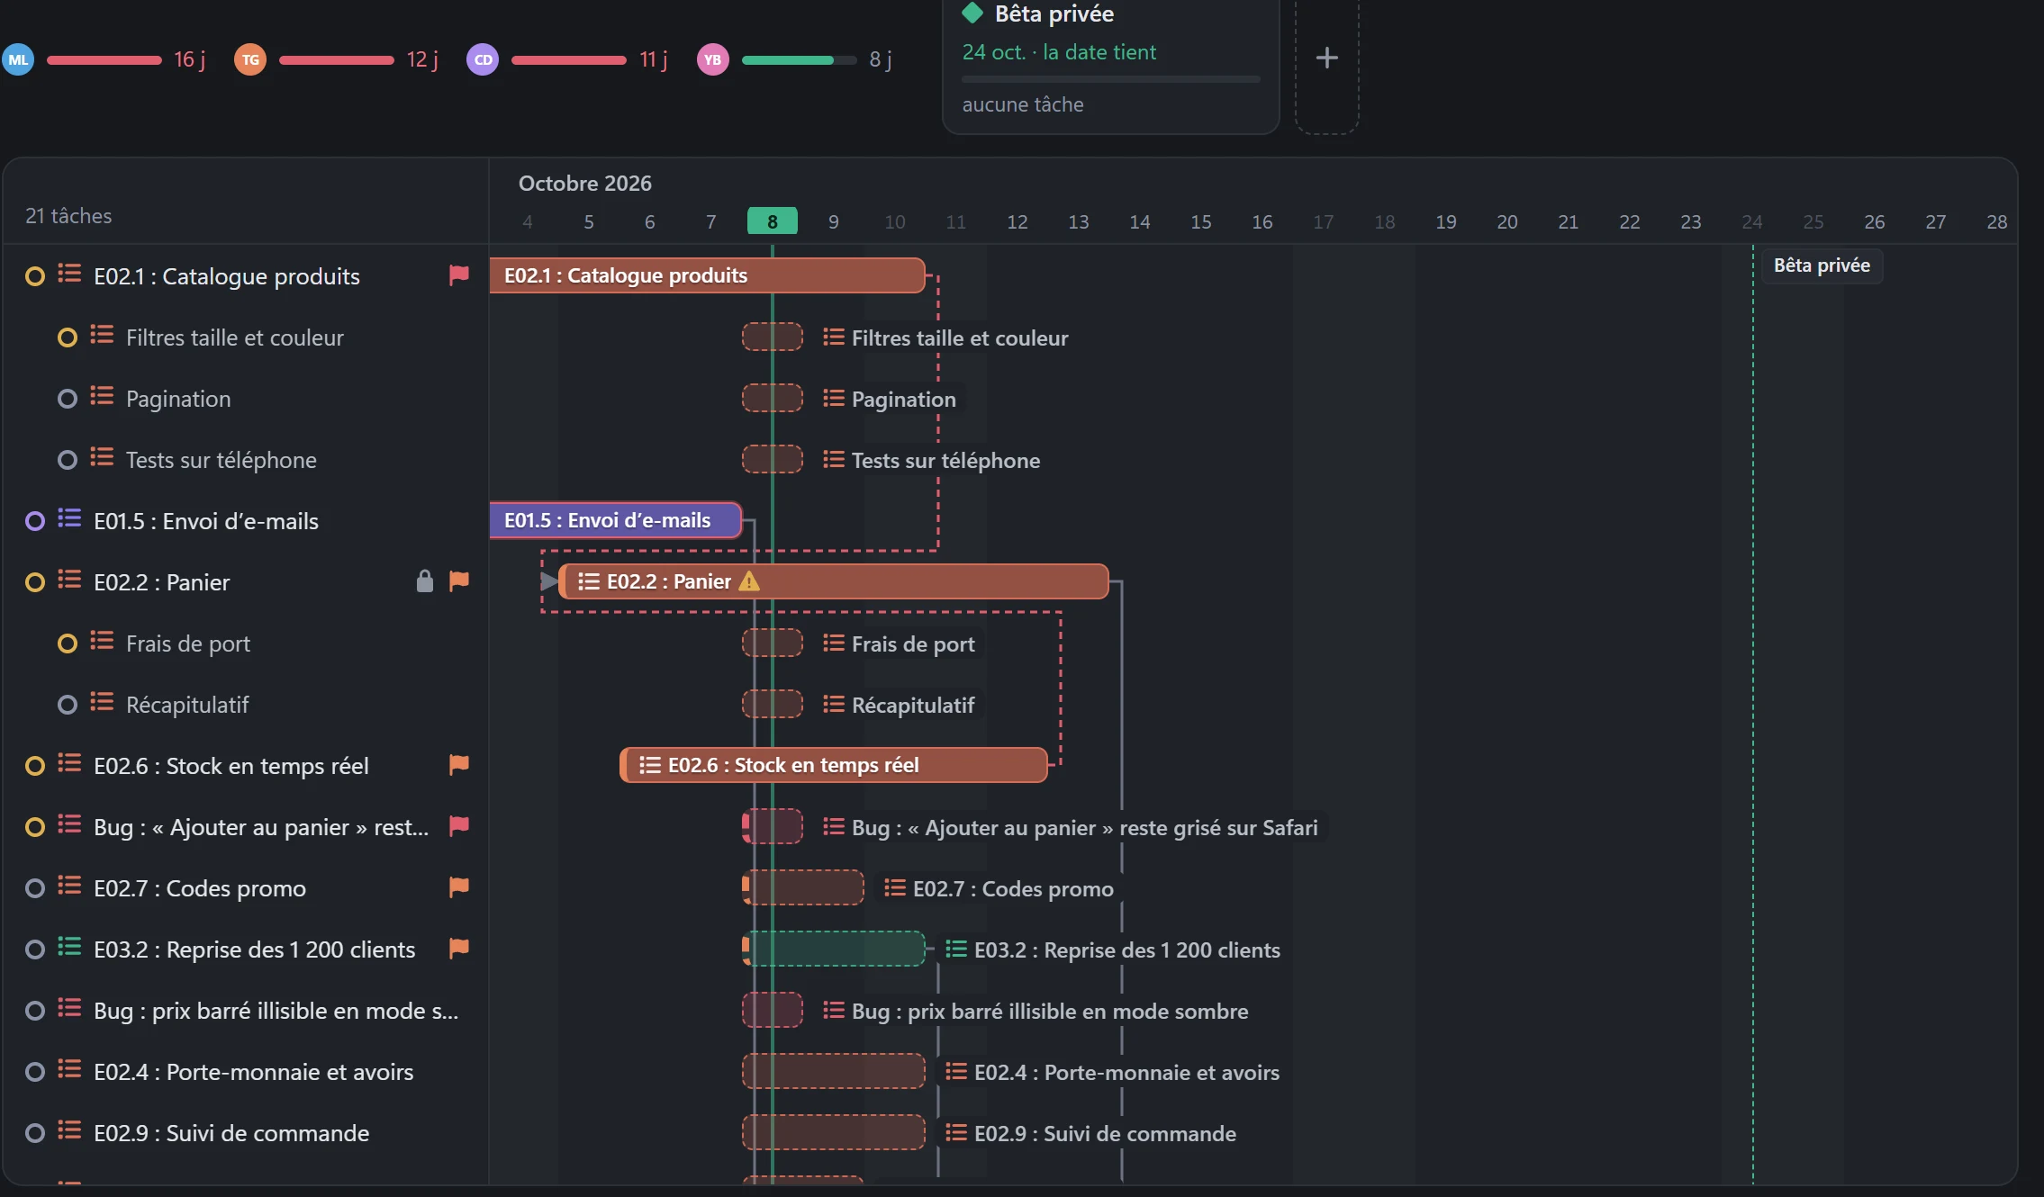Toggle the status circle of E02.4 Porte-monnaie et avoirs
2044x1197 pixels.
point(35,1072)
